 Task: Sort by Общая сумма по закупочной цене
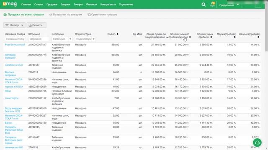coord(167,37)
